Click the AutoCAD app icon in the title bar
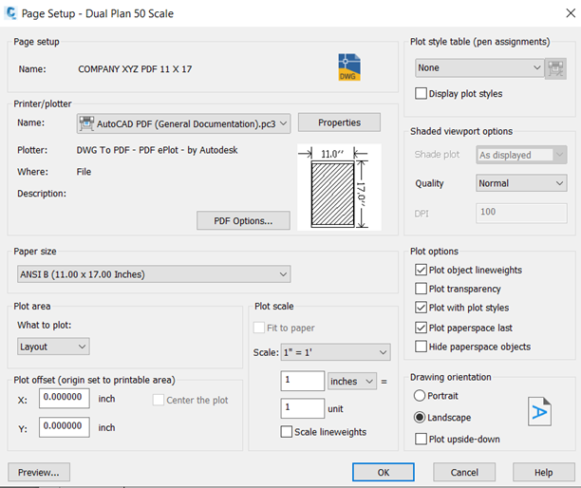 click(10, 13)
